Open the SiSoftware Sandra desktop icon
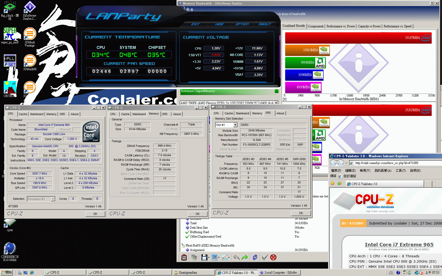 point(29,10)
